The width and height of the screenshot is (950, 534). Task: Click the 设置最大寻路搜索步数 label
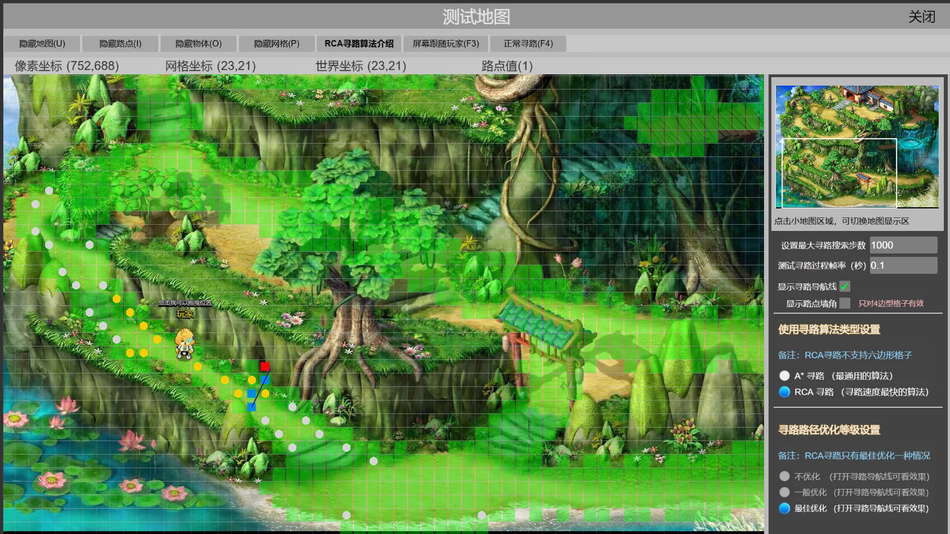click(823, 246)
